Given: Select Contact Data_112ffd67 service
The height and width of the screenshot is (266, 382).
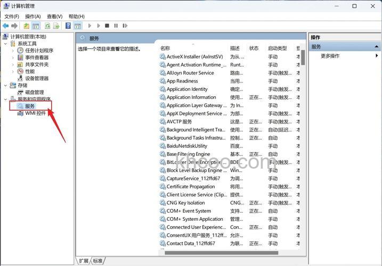Looking at the screenshot, I should [191, 243].
